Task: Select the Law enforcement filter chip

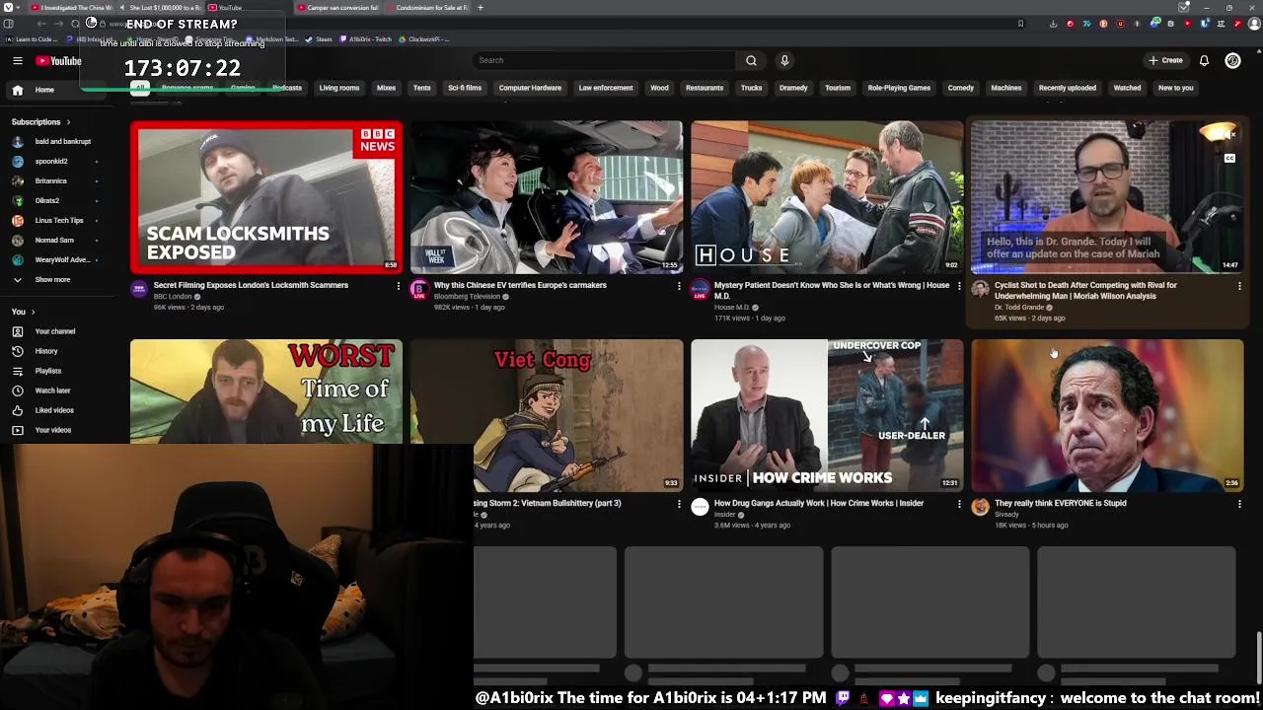Action: [x=606, y=88]
